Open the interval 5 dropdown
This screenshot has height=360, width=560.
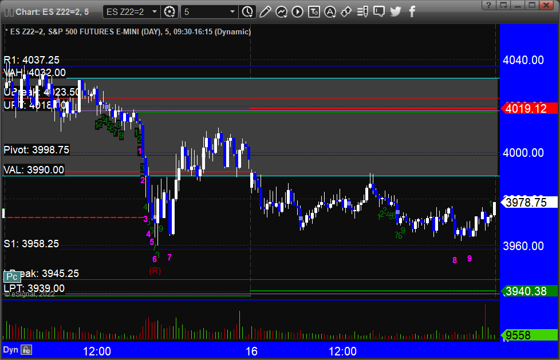(209, 12)
